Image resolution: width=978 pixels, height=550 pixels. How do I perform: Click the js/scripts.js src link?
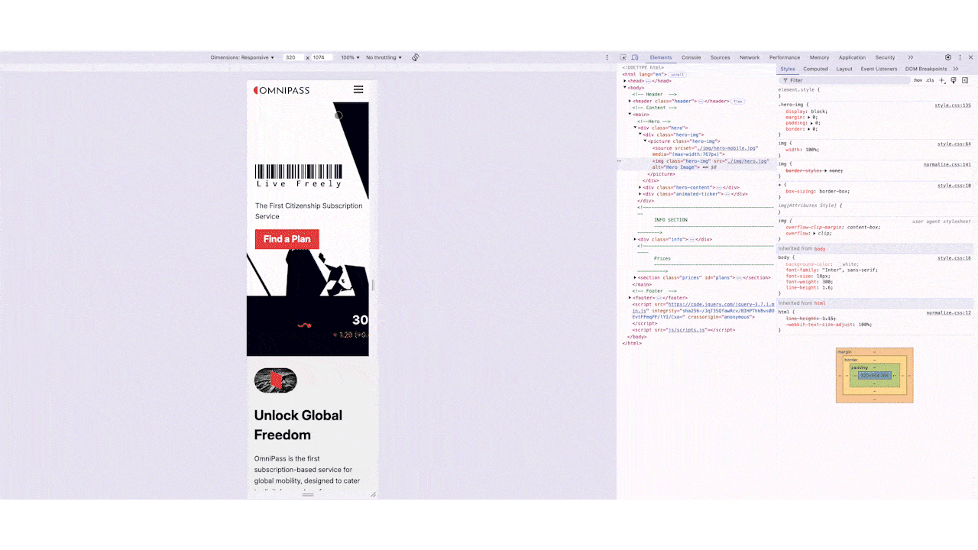coord(686,330)
